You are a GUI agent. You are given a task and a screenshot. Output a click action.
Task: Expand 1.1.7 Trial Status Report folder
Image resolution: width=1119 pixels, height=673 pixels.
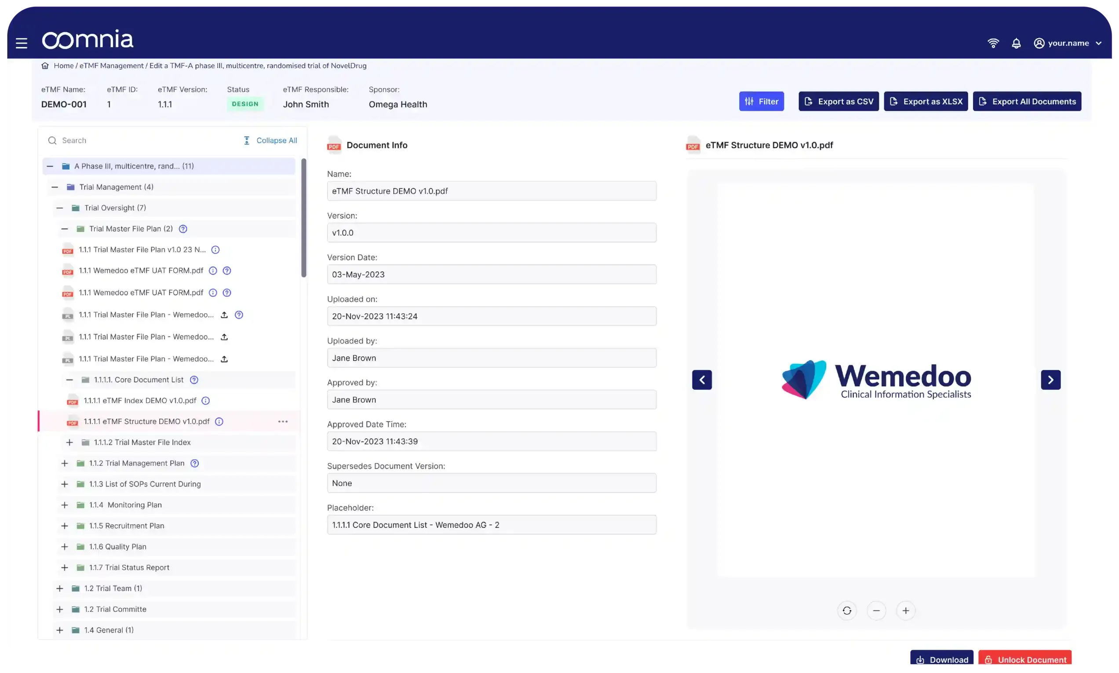coord(65,568)
